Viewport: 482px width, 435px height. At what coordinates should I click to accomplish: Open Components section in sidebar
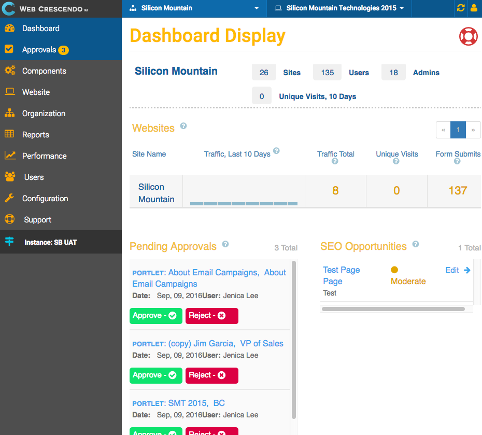[61, 71]
